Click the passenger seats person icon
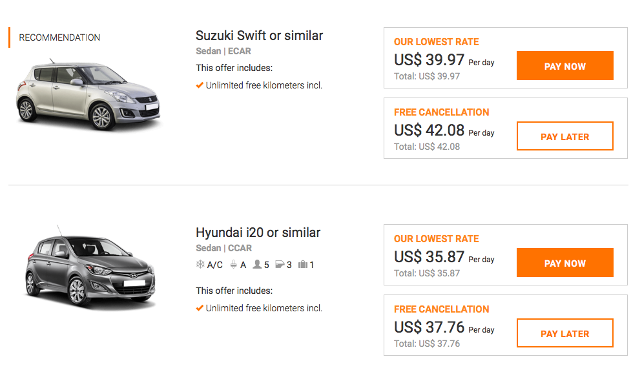Image resolution: width=642 pixels, height=372 pixels. tap(257, 265)
